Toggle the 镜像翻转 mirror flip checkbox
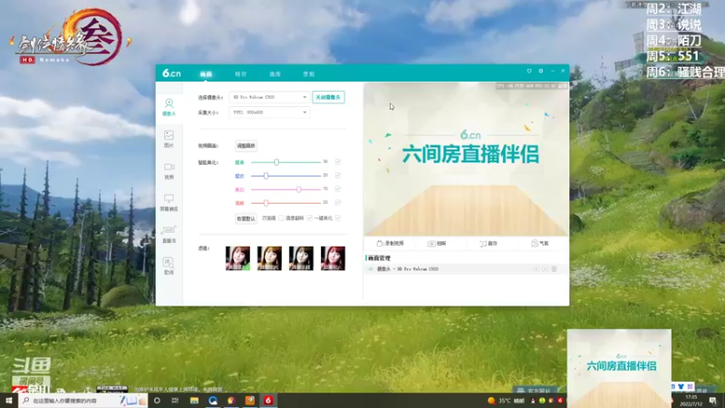Image resolution: width=725 pixels, height=408 pixels. pos(310,218)
